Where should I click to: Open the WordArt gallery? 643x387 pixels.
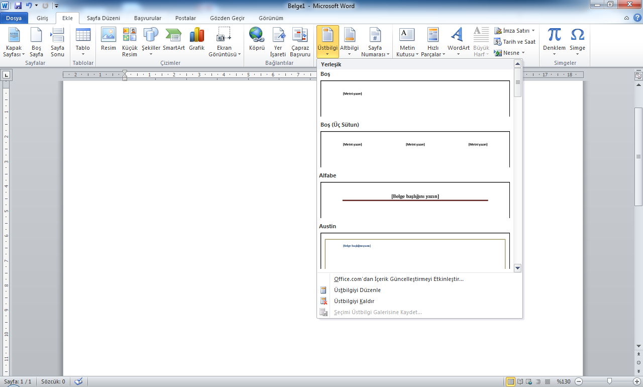(x=458, y=42)
